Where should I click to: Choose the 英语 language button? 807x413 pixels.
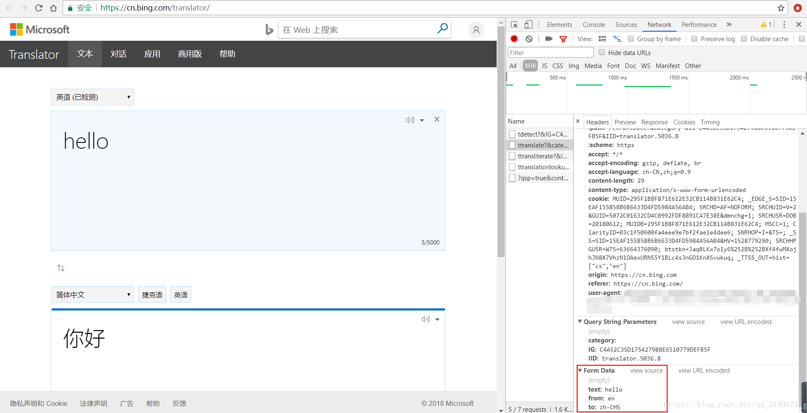pos(181,295)
